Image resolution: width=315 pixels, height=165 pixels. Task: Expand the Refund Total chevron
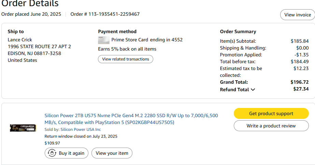click(253, 90)
